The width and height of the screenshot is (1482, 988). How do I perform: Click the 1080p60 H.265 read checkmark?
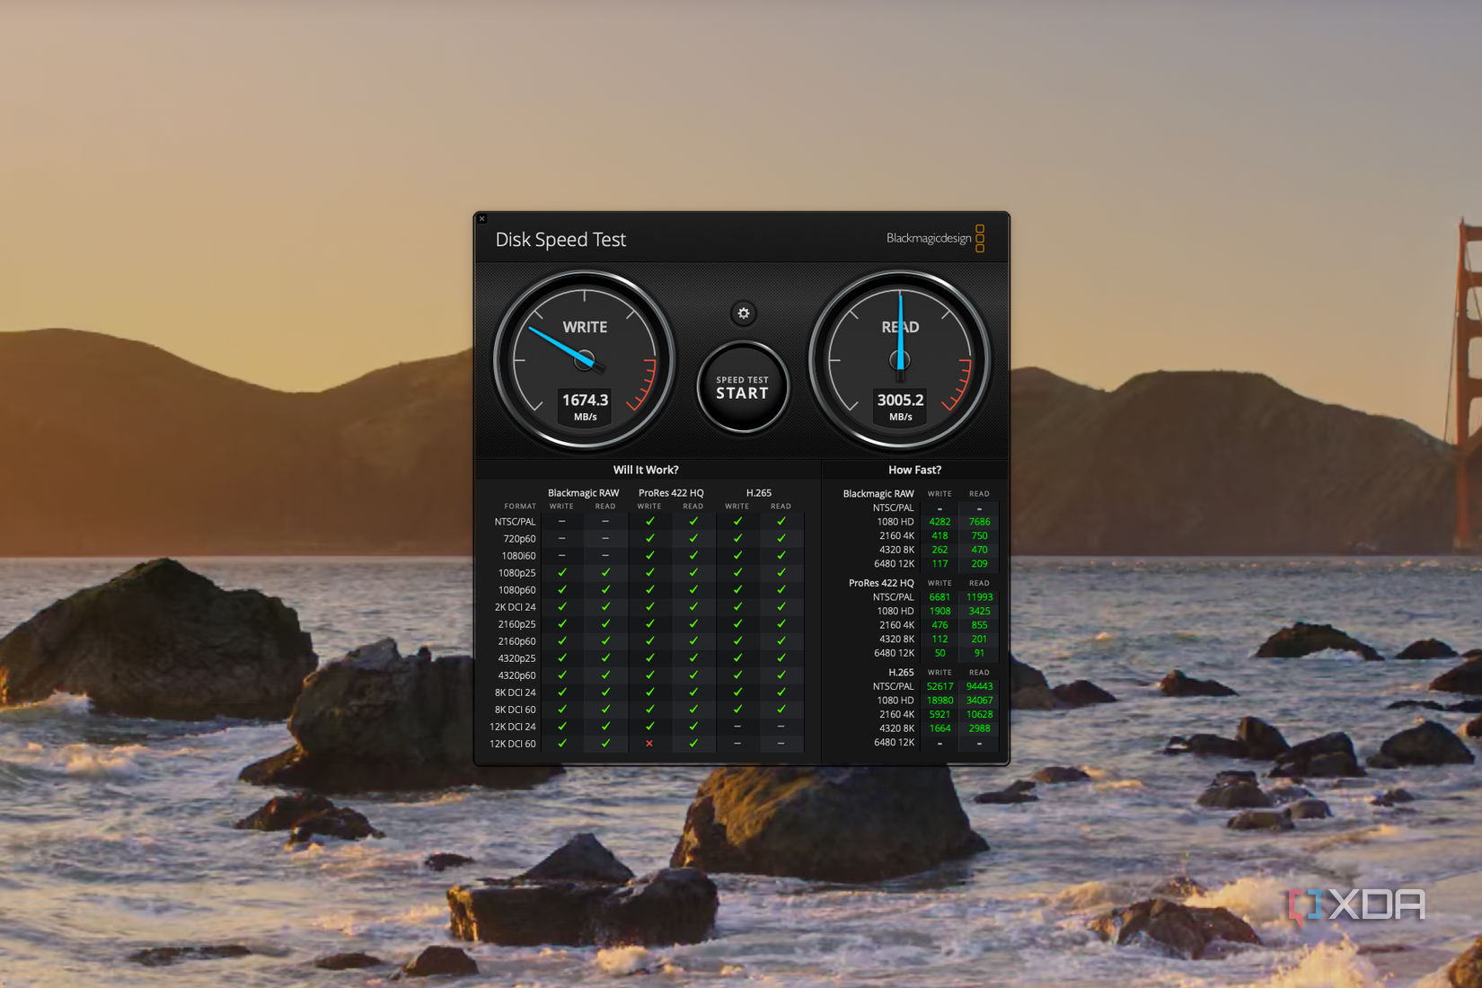[x=781, y=589]
